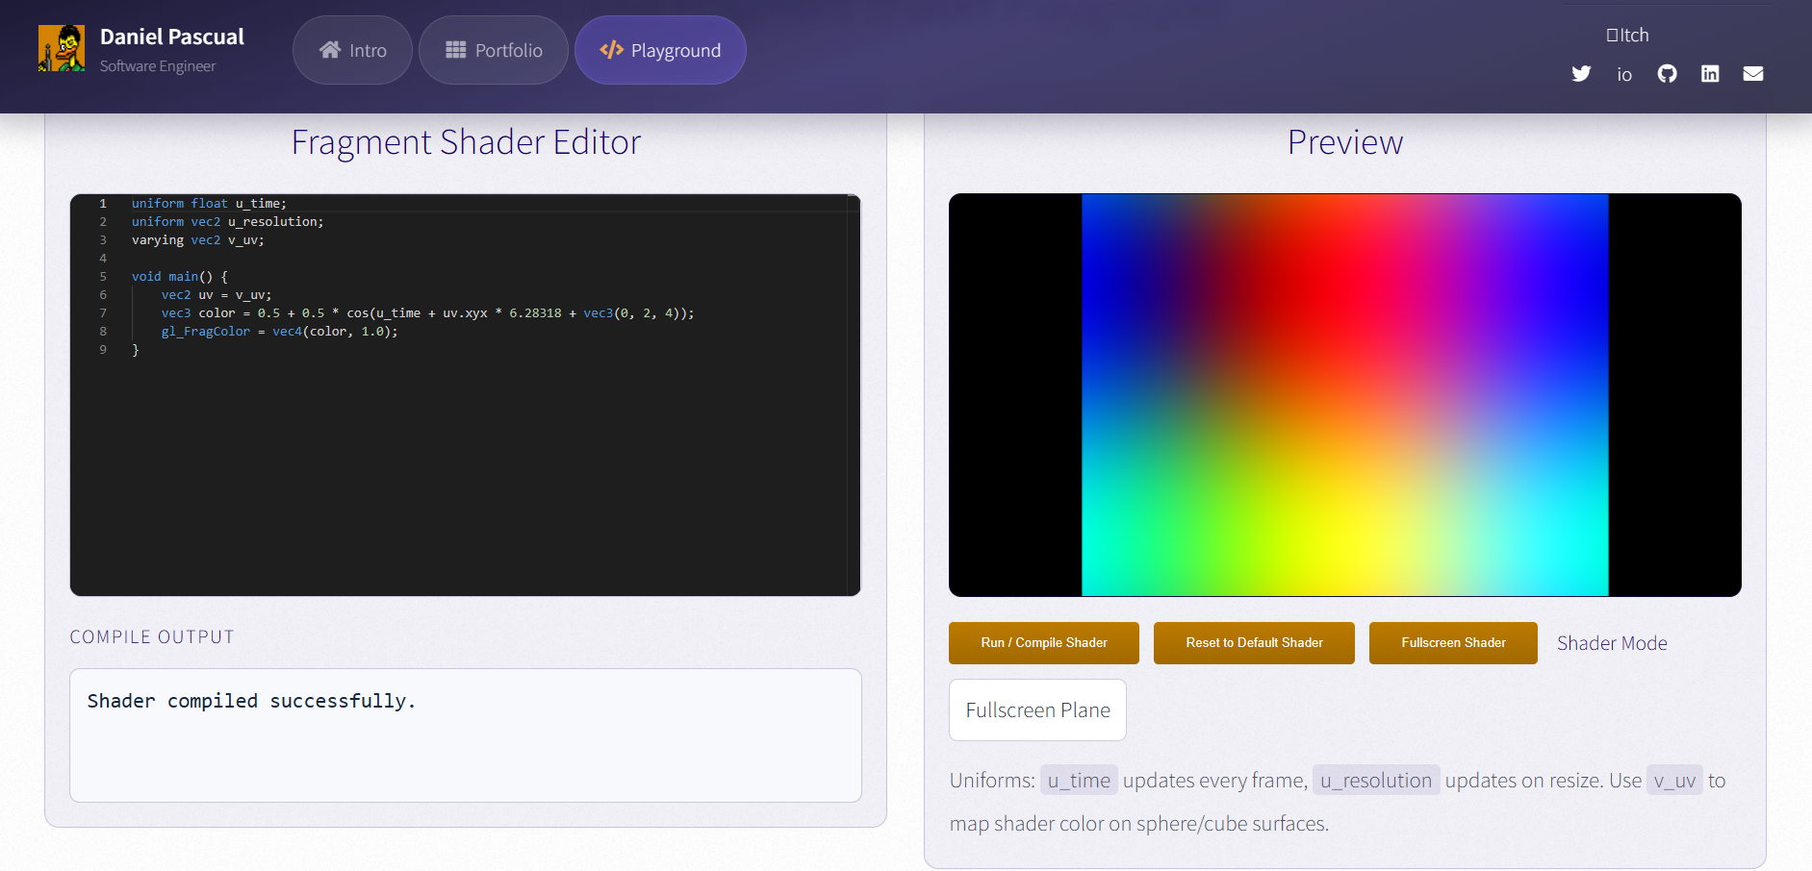Click the shader preview canvas
The height and width of the screenshot is (871, 1812).
click(1344, 394)
